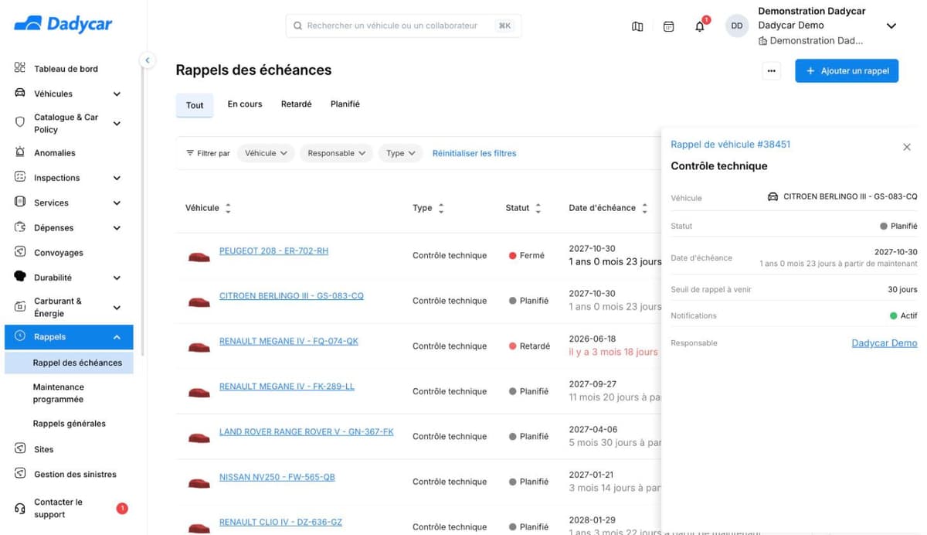Click the vehicle search input field

coord(403,26)
